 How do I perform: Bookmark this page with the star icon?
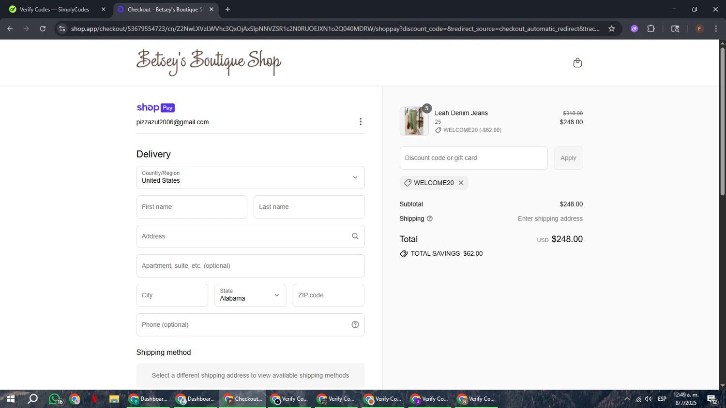612,29
